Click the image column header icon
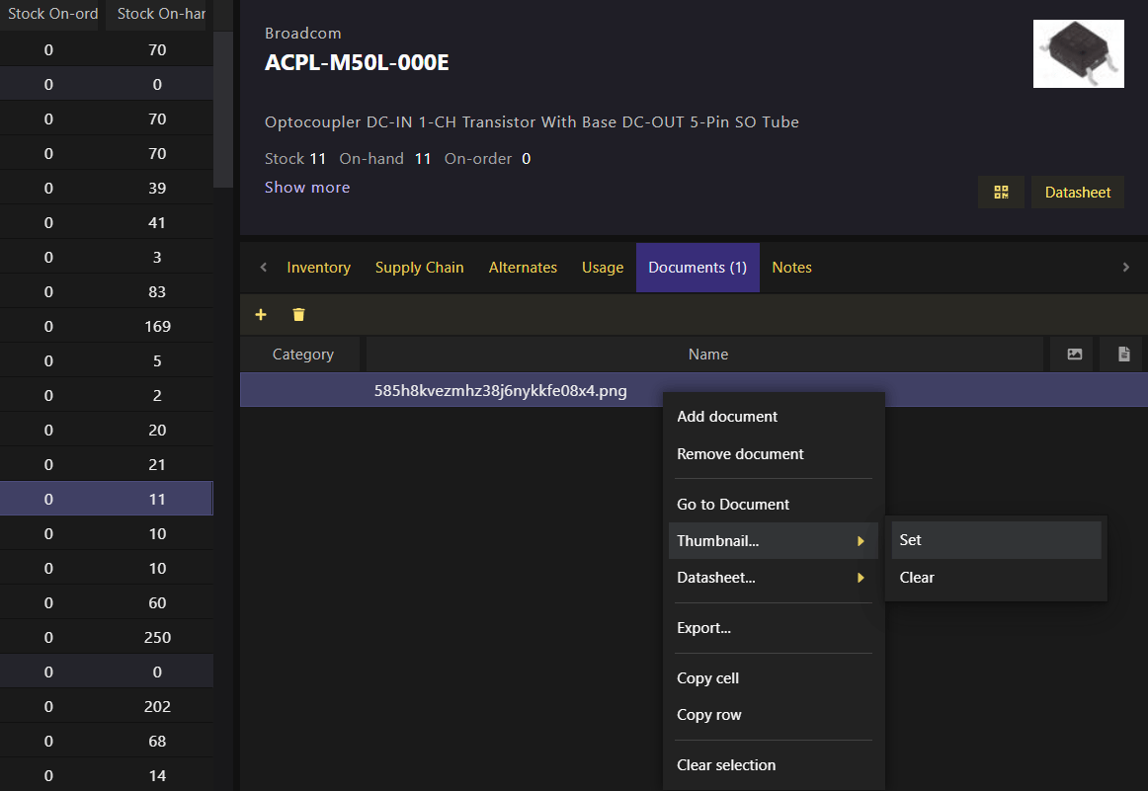Viewport: 1148px width, 791px height. [x=1074, y=355]
